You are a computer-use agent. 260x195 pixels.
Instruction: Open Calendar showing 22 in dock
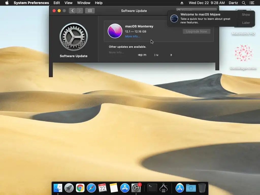coord(103,188)
